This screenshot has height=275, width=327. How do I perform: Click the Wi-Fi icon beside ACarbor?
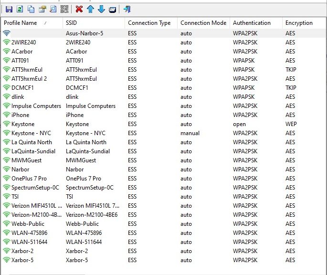coord(7,52)
